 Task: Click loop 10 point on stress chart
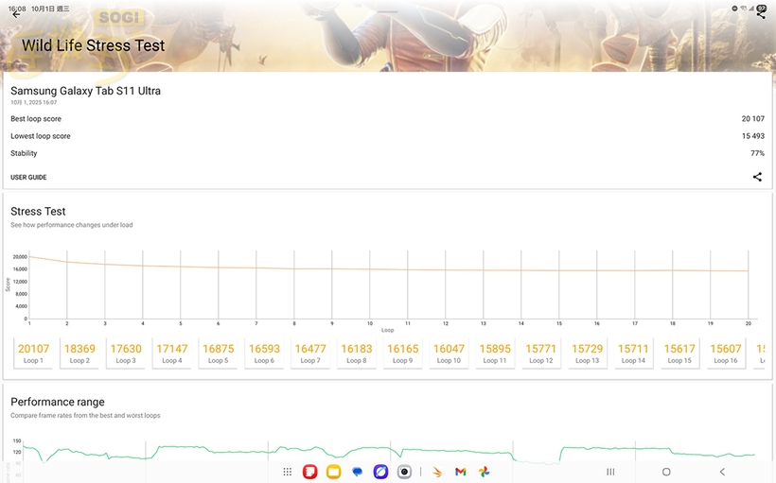coord(370,269)
